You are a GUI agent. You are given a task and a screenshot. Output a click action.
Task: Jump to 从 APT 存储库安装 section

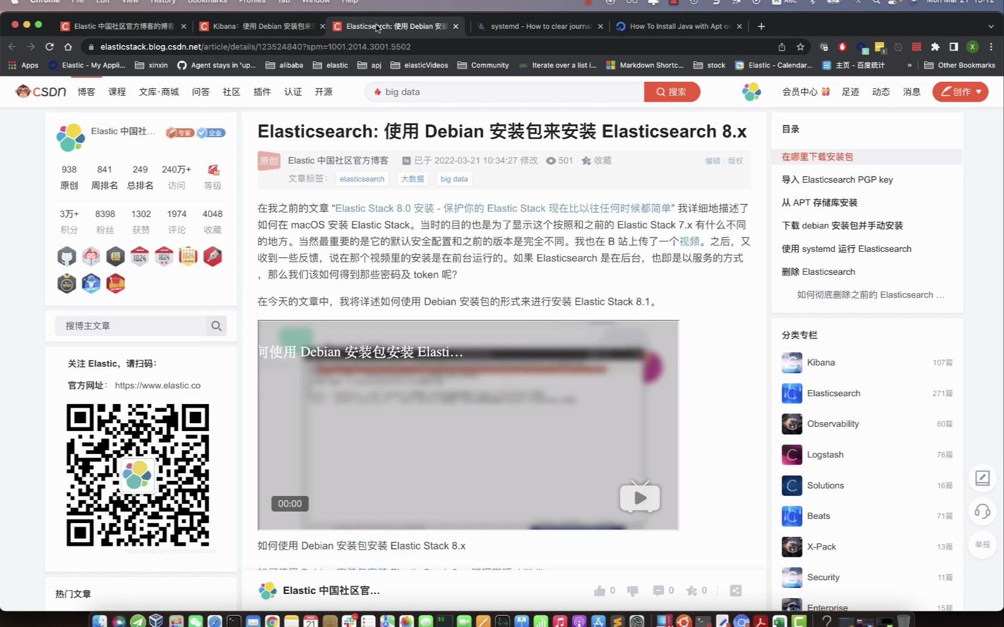pyautogui.click(x=819, y=203)
